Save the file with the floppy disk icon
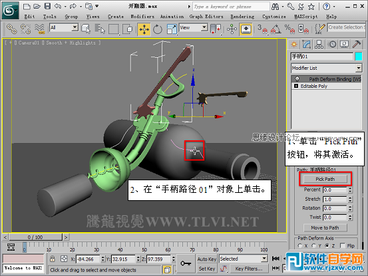368x276 pixels. pos(48,7)
